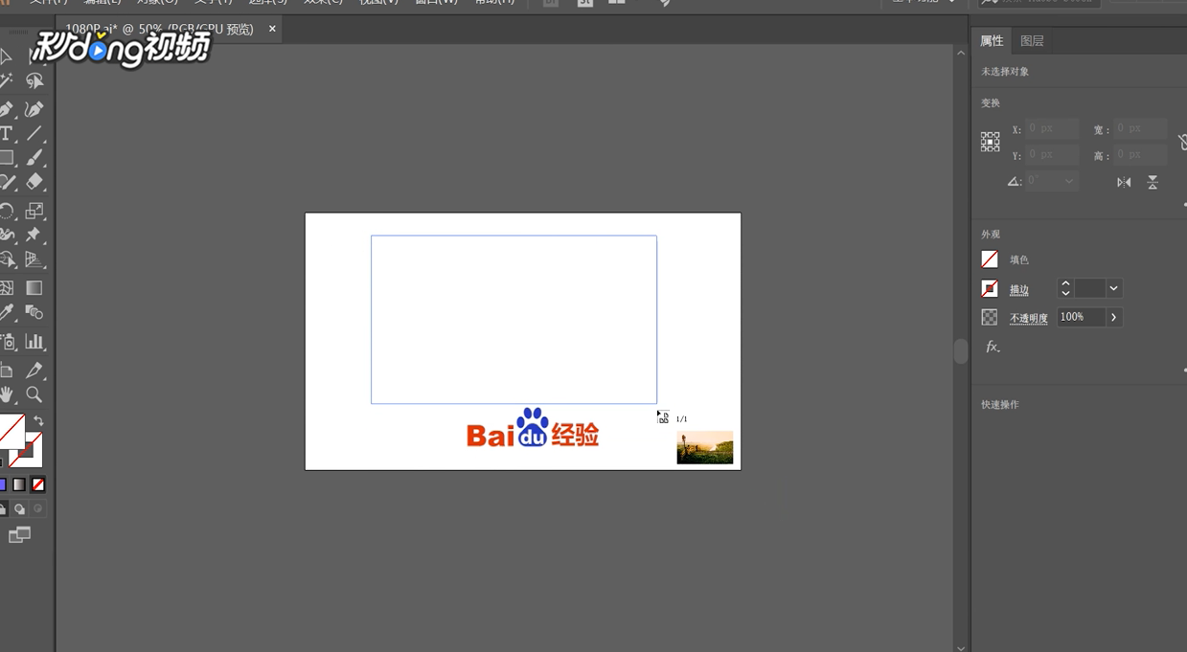The image size is (1187, 652).
Task: Select the Line Segment tool
Action: tap(34, 134)
